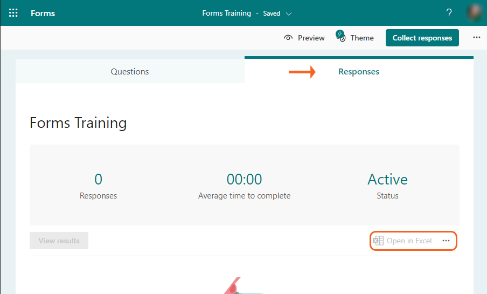Select the Responses tab
This screenshot has width=487, height=294.
point(358,71)
